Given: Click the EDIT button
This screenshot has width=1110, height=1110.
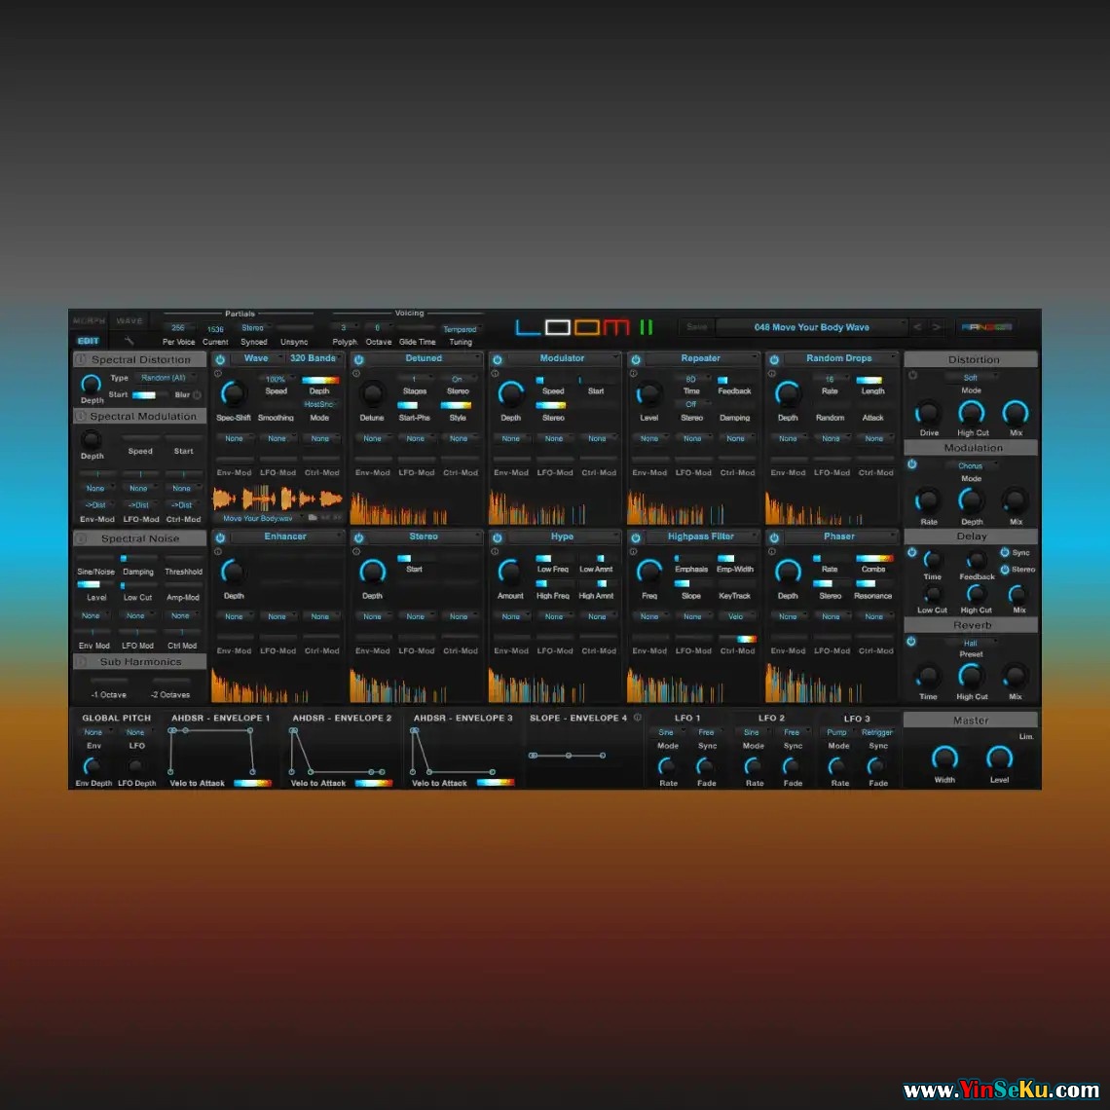Looking at the screenshot, I should (x=89, y=342).
